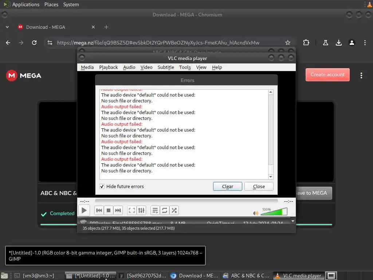This screenshot has width=373, height=280.
Task: Expand file manager dropdown arrow above status bar
Action: pyautogui.click(x=293, y=221)
